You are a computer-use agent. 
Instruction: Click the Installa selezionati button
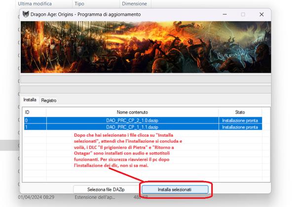click(175, 189)
